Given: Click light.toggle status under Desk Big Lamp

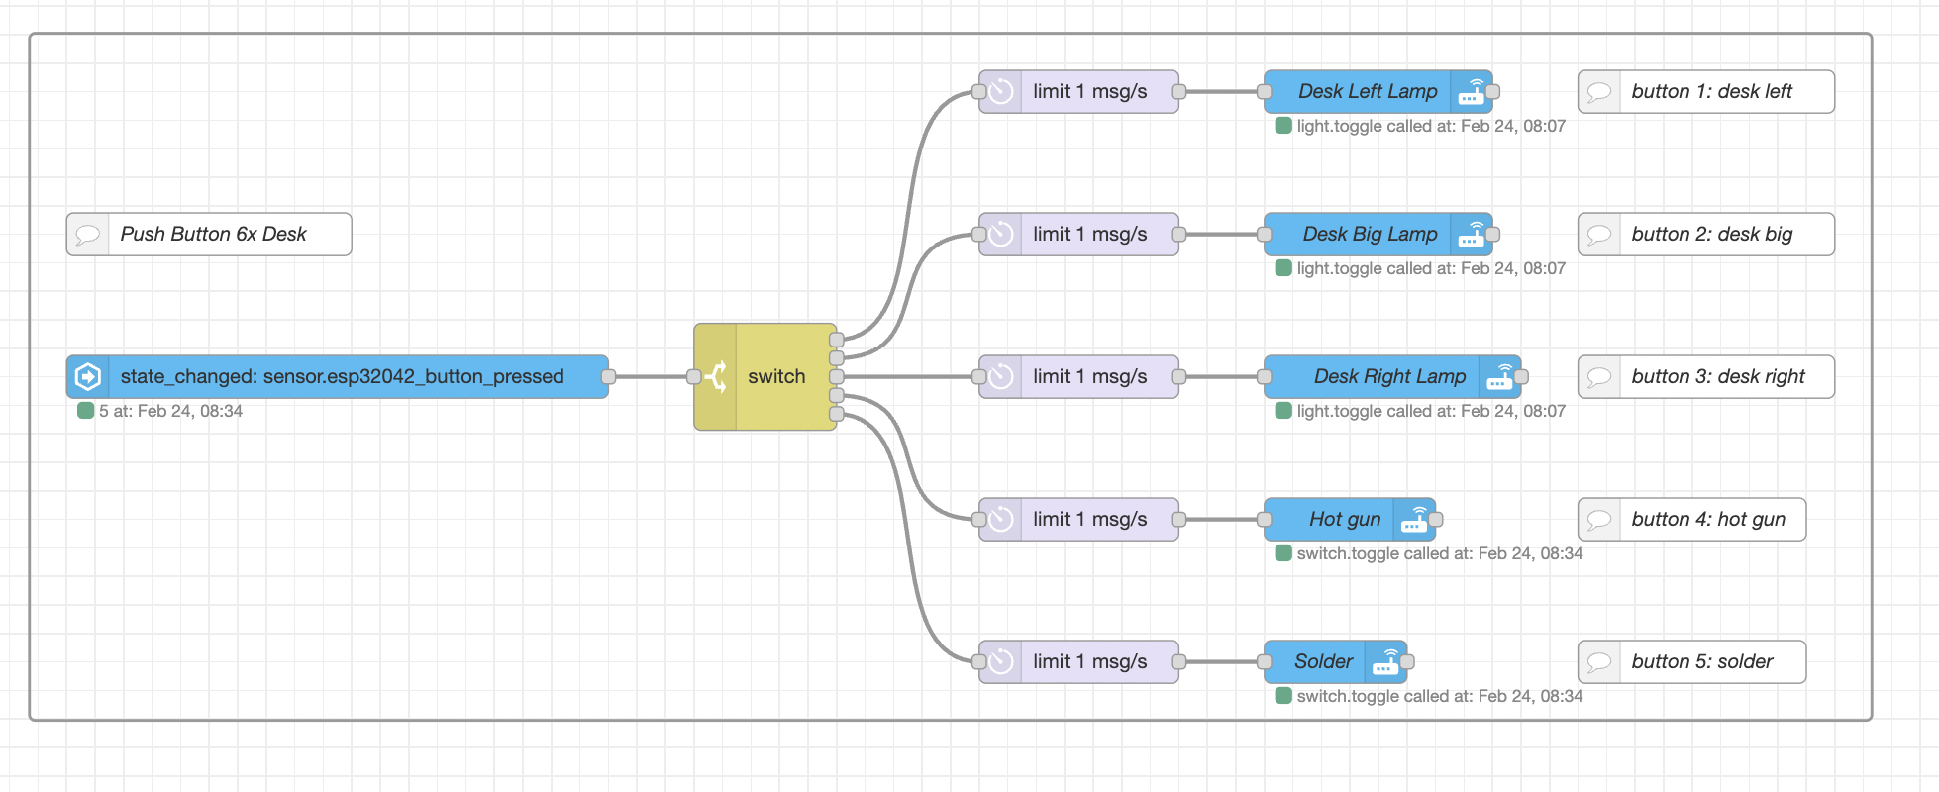Looking at the screenshot, I should (1431, 268).
